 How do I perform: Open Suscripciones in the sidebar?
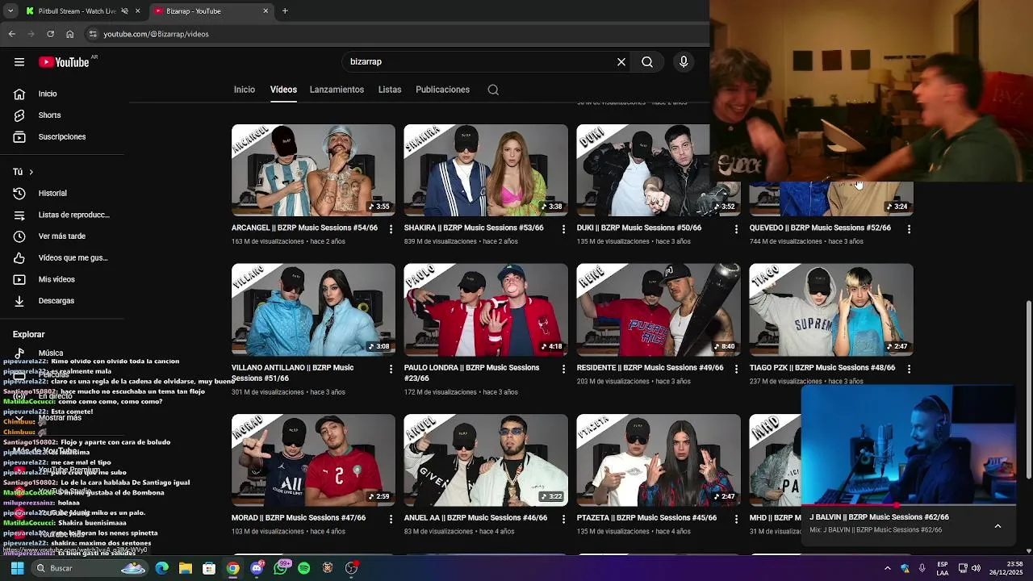(61, 136)
